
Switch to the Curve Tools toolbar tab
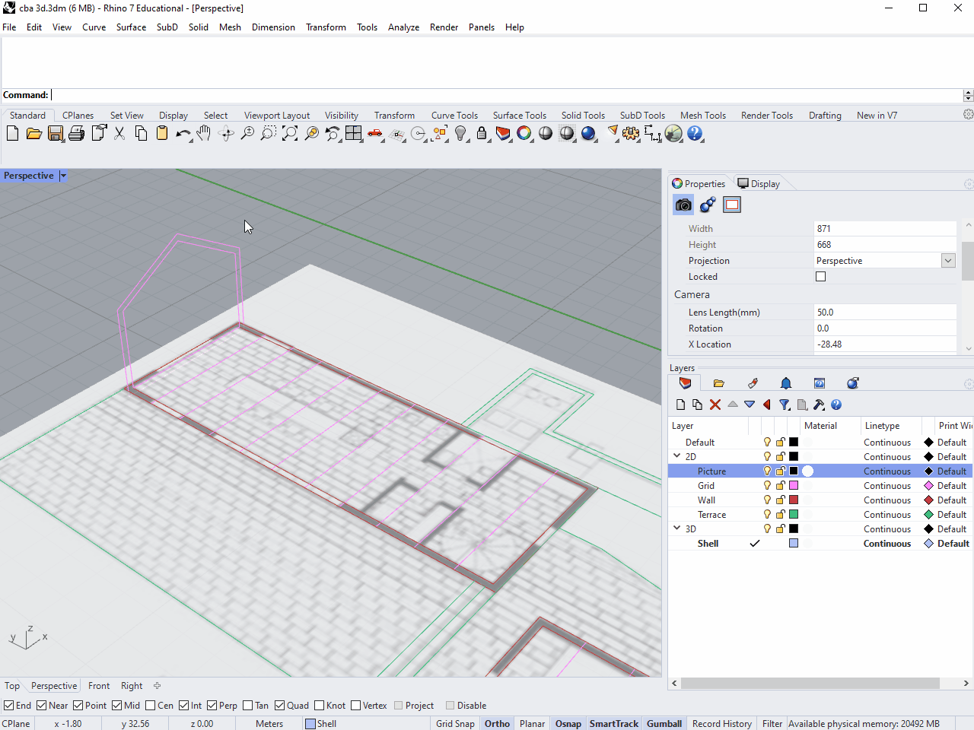click(454, 116)
